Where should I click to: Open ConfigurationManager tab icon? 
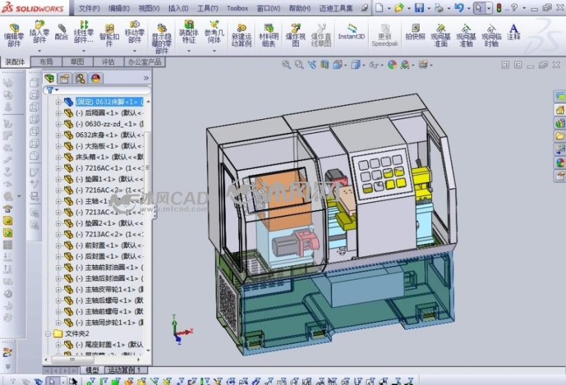pos(80,78)
